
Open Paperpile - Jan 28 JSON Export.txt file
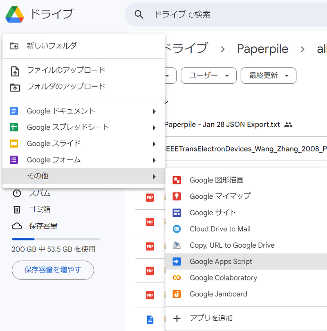coord(222,124)
